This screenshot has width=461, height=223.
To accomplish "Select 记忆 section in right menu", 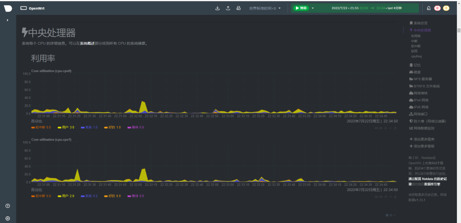I will [417, 65].
